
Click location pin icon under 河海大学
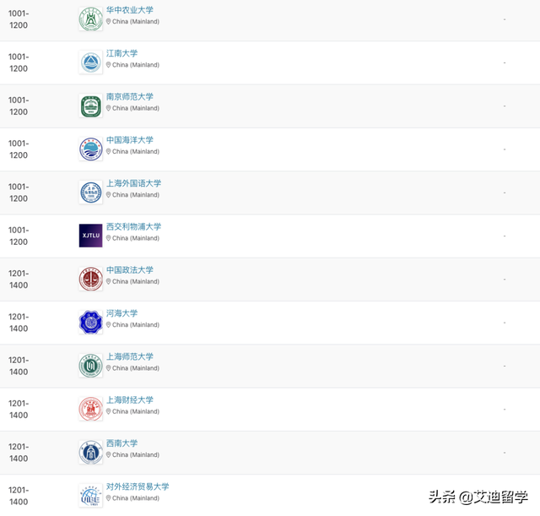tap(109, 324)
